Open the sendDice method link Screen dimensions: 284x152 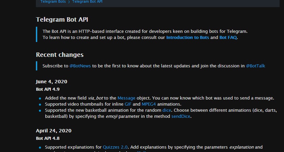coord(181,116)
